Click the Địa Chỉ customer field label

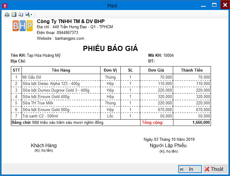point(18,61)
